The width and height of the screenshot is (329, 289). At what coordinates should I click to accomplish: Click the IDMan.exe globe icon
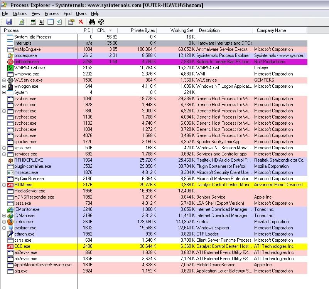click(x=10, y=215)
